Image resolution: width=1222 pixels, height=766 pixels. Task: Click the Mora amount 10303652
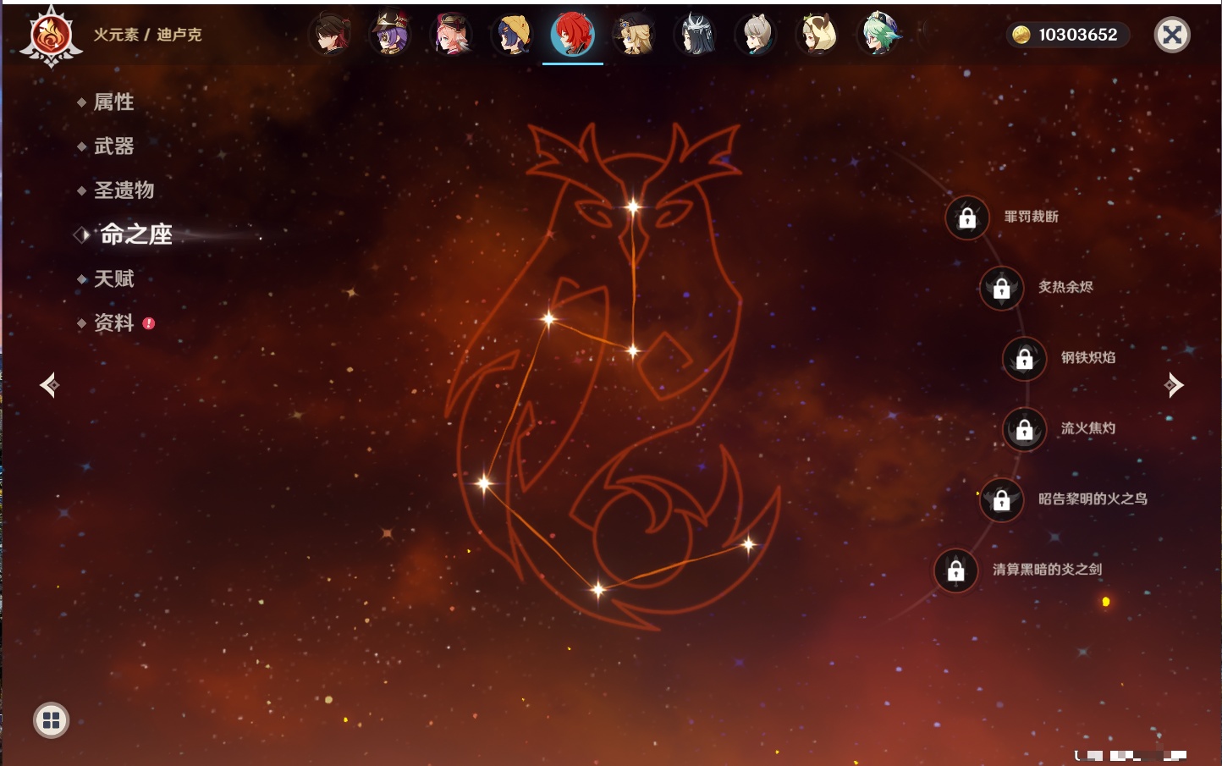pos(1078,35)
